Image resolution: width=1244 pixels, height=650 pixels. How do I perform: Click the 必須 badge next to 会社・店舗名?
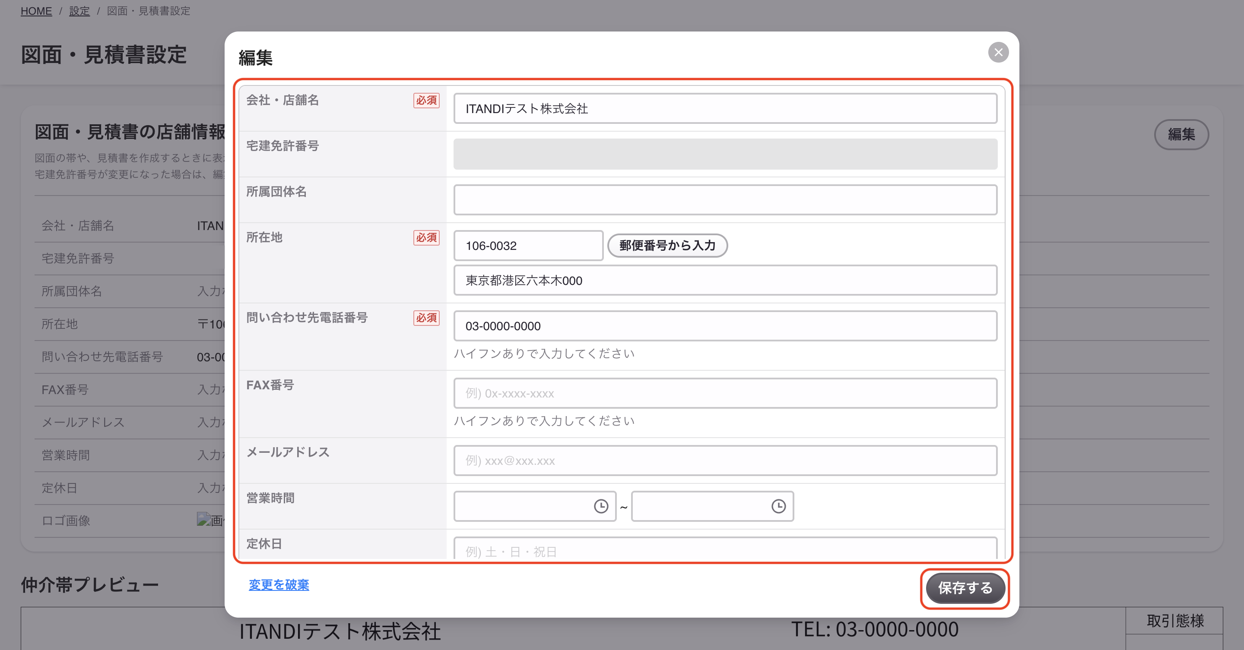[426, 101]
